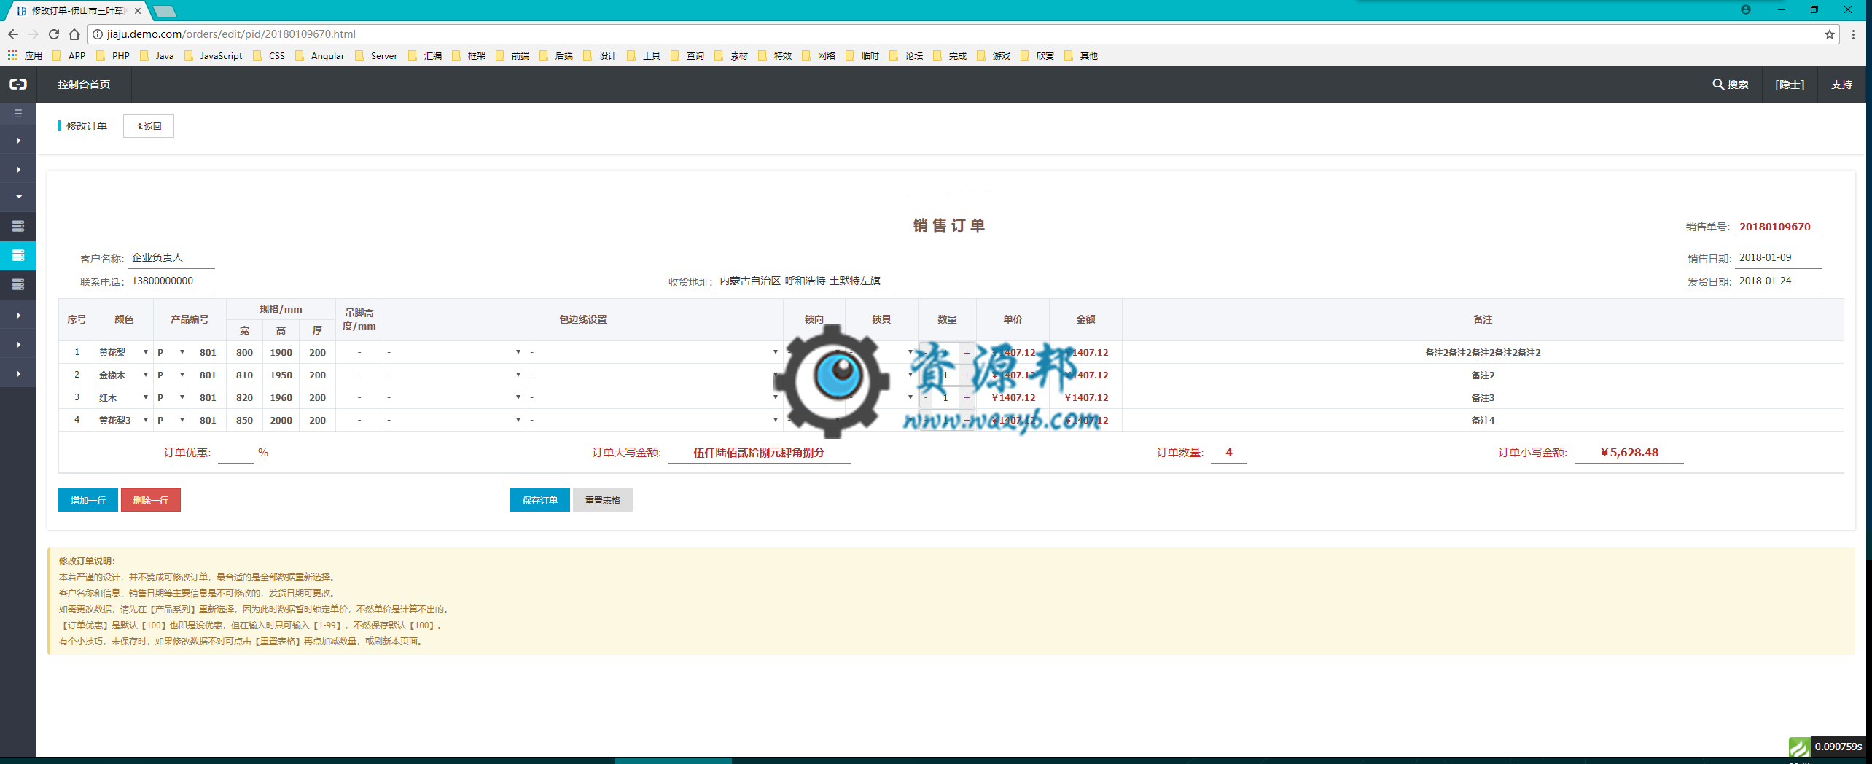Image resolution: width=1872 pixels, height=764 pixels.
Task: Open the 红木 color dropdown in row 3
Action: (124, 397)
